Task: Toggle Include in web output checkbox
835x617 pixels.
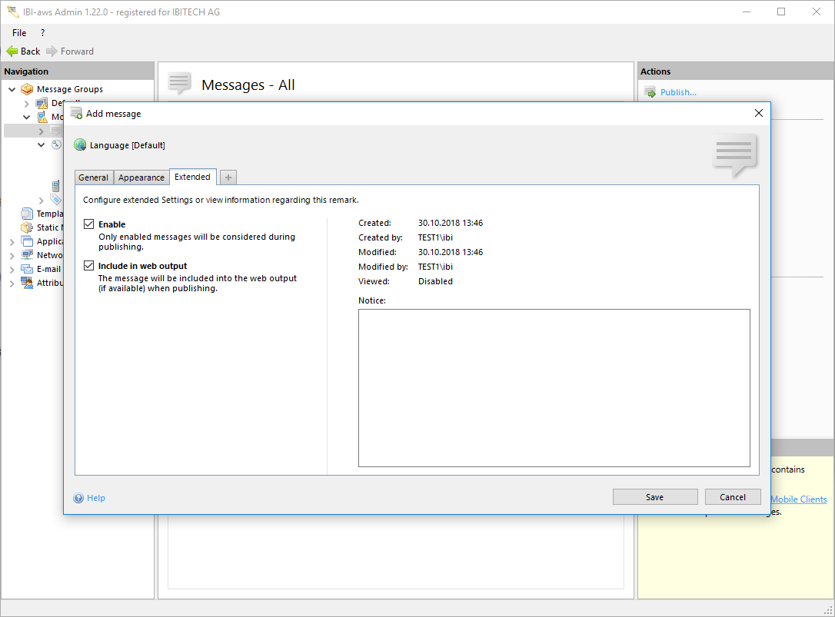Action: (x=89, y=266)
